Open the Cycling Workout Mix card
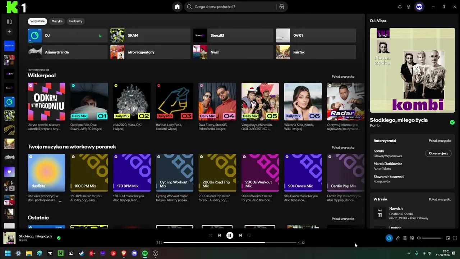 (x=175, y=178)
